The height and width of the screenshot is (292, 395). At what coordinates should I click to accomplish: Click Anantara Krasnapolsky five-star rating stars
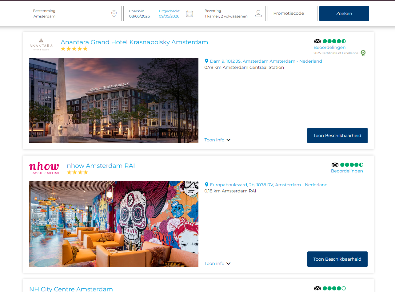pos(74,49)
